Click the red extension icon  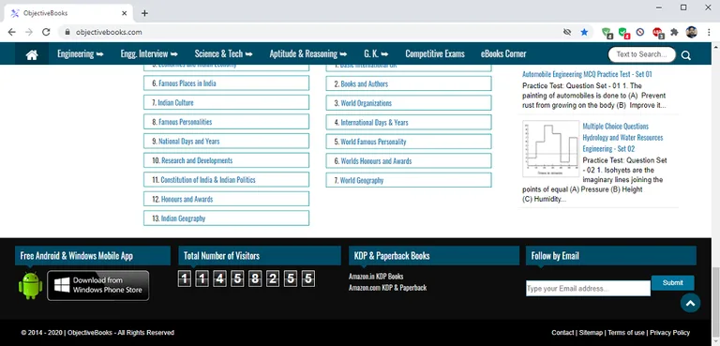click(x=657, y=33)
